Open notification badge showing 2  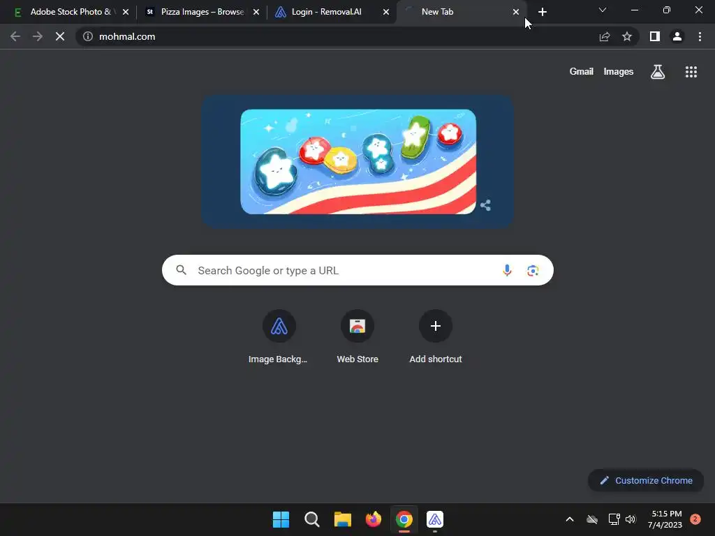click(x=695, y=519)
